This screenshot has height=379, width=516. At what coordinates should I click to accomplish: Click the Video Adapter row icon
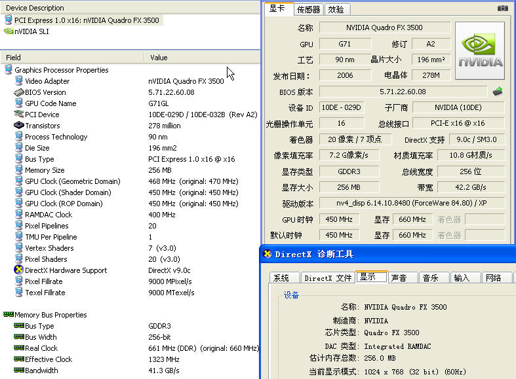pos(19,81)
